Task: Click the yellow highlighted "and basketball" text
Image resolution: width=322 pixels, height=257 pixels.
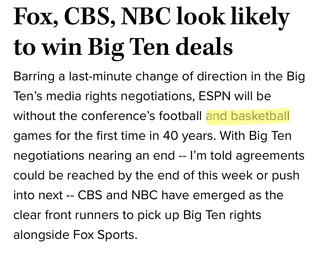Action: coord(248,116)
